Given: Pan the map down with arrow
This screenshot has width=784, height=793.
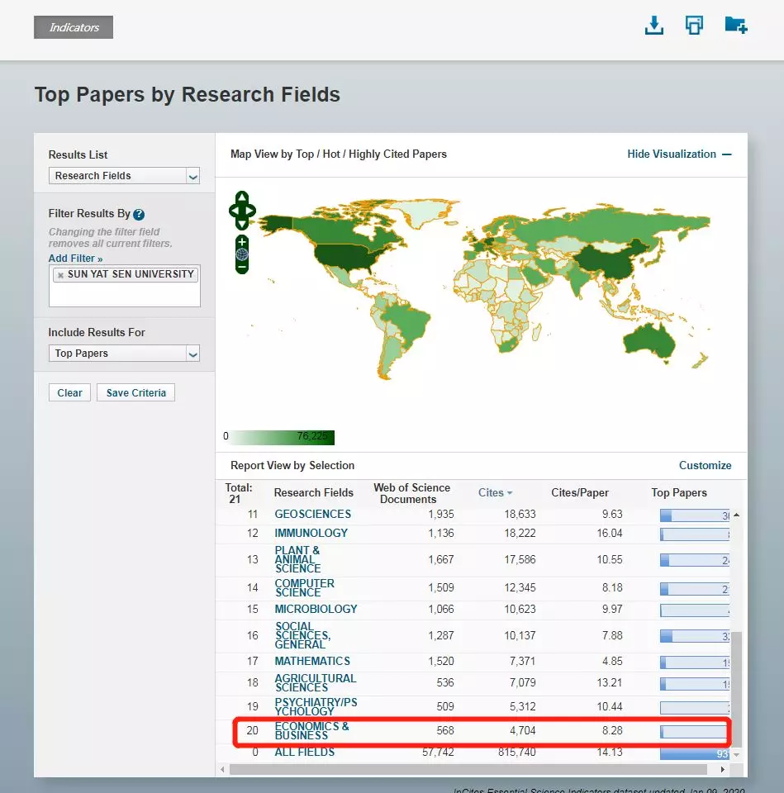Looking at the screenshot, I should 241,224.
